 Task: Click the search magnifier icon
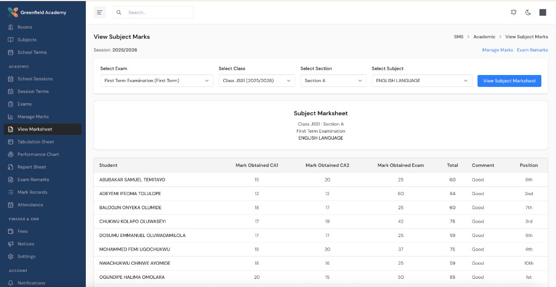119,13
